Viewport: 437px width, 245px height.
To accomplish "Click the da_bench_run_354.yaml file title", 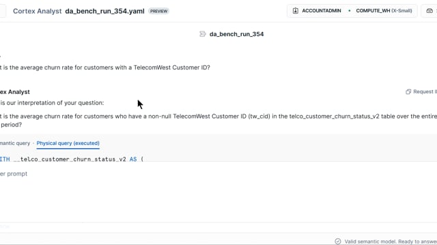I will (x=104, y=11).
